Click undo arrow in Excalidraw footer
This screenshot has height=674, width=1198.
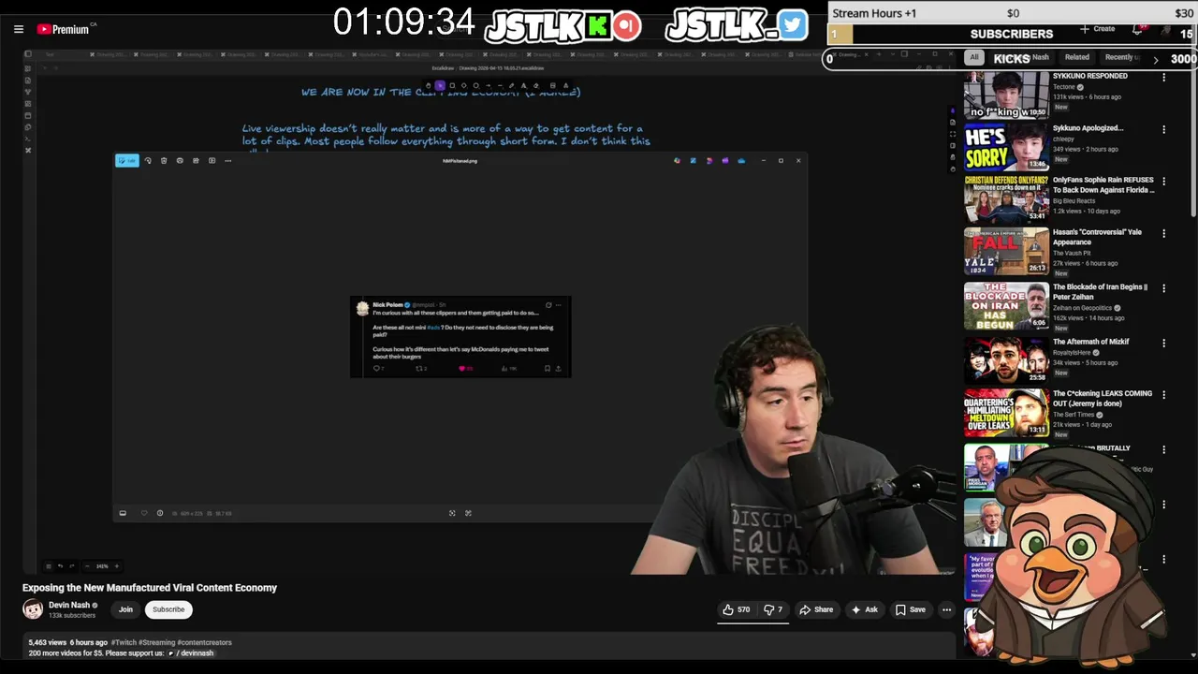click(60, 566)
